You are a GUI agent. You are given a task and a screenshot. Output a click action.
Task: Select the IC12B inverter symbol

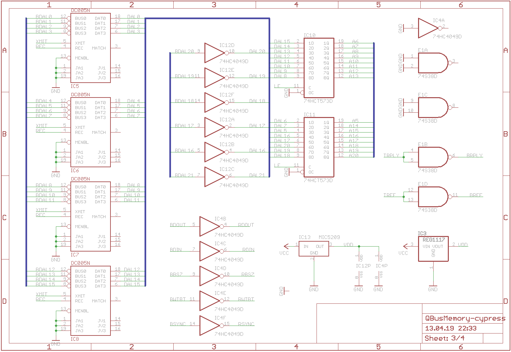[x=217, y=152]
